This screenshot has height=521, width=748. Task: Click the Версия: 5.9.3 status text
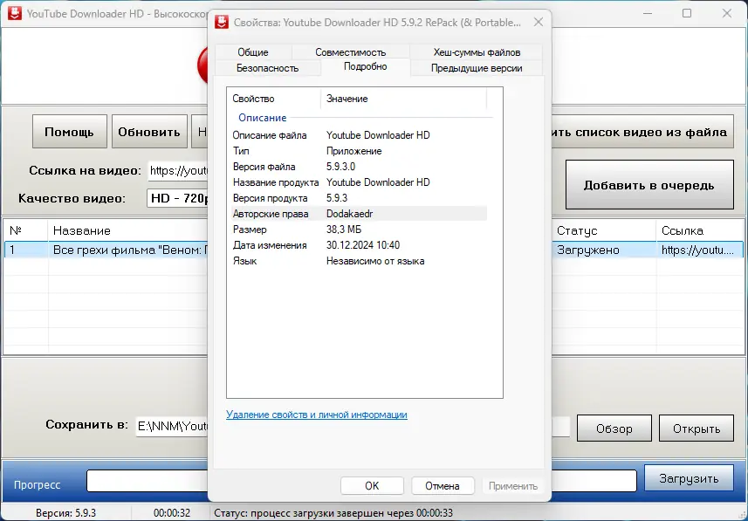65,513
